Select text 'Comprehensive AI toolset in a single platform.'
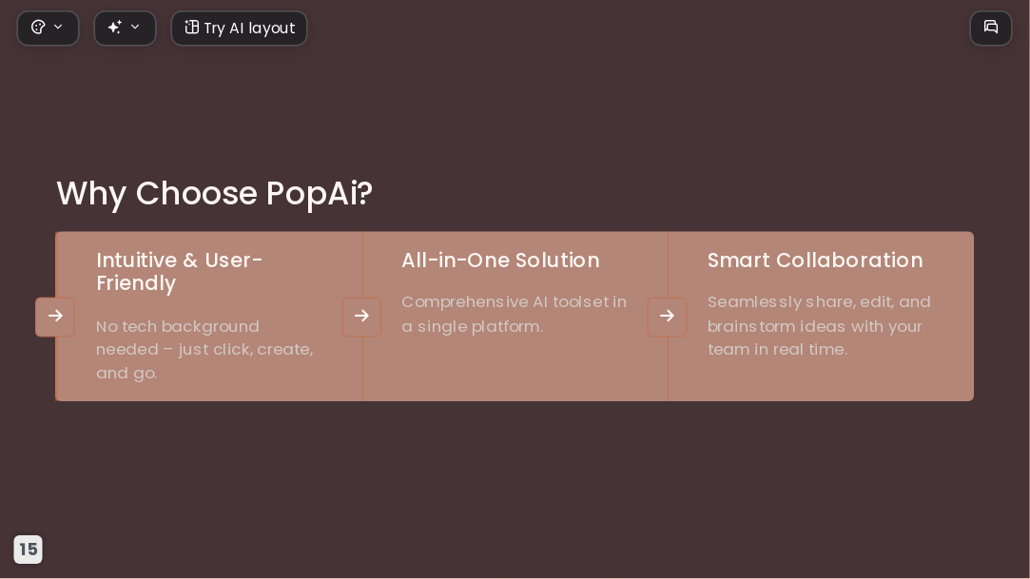Viewport: 1030px width, 579px height. coord(515,314)
